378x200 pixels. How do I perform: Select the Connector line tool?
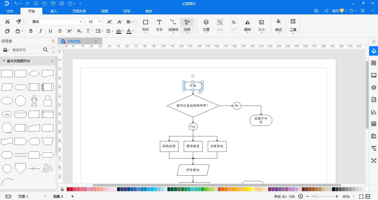click(x=173, y=25)
